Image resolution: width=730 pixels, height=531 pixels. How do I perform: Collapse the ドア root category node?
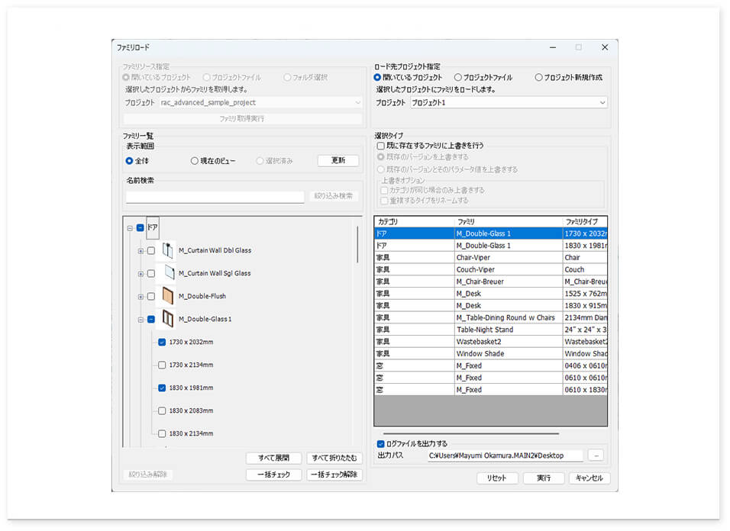(x=131, y=228)
